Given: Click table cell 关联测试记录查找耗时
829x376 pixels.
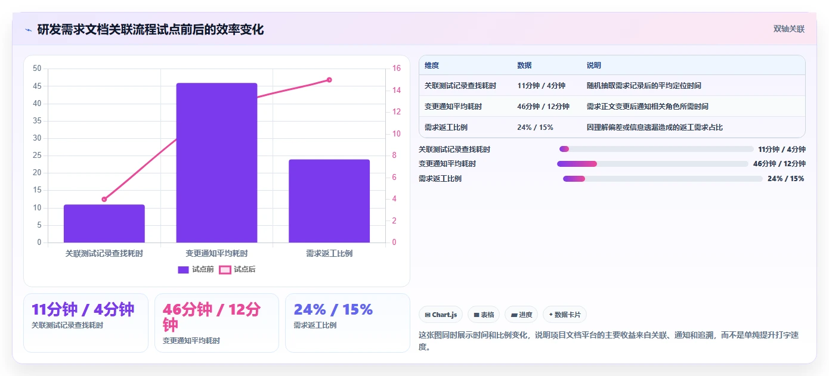Looking at the screenshot, I should (x=460, y=86).
